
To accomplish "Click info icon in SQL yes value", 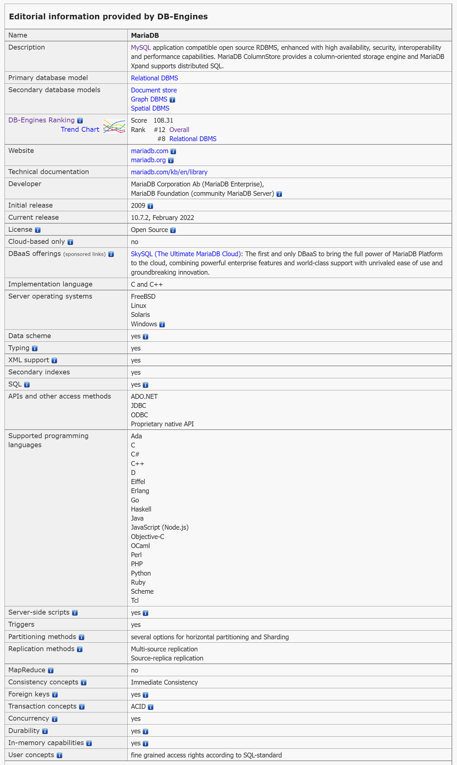I will tap(146, 385).
